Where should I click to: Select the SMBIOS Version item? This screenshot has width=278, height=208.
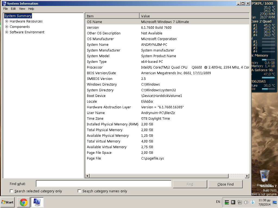click(x=99, y=79)
